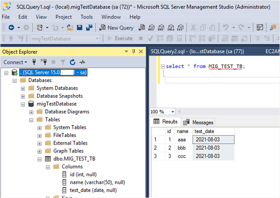The image size is (280, 198).
Task: Click the New Query button
Action: [116, 28]
